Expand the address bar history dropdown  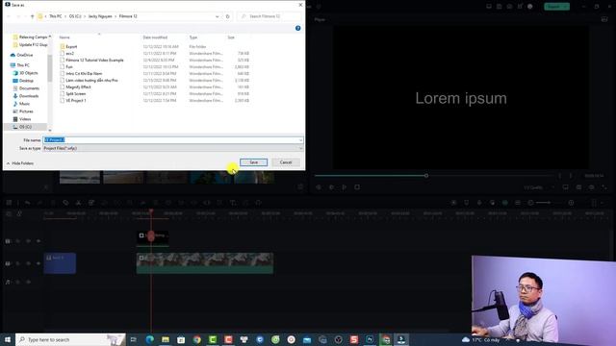218,16
